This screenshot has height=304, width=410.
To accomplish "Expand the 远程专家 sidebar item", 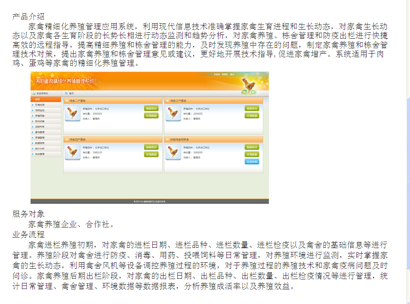I will click(46, 127).
